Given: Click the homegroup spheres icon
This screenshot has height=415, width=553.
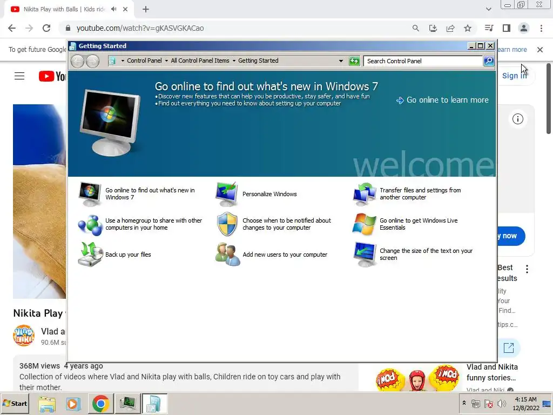Looking at the screenshot, I should click(90, 224).
